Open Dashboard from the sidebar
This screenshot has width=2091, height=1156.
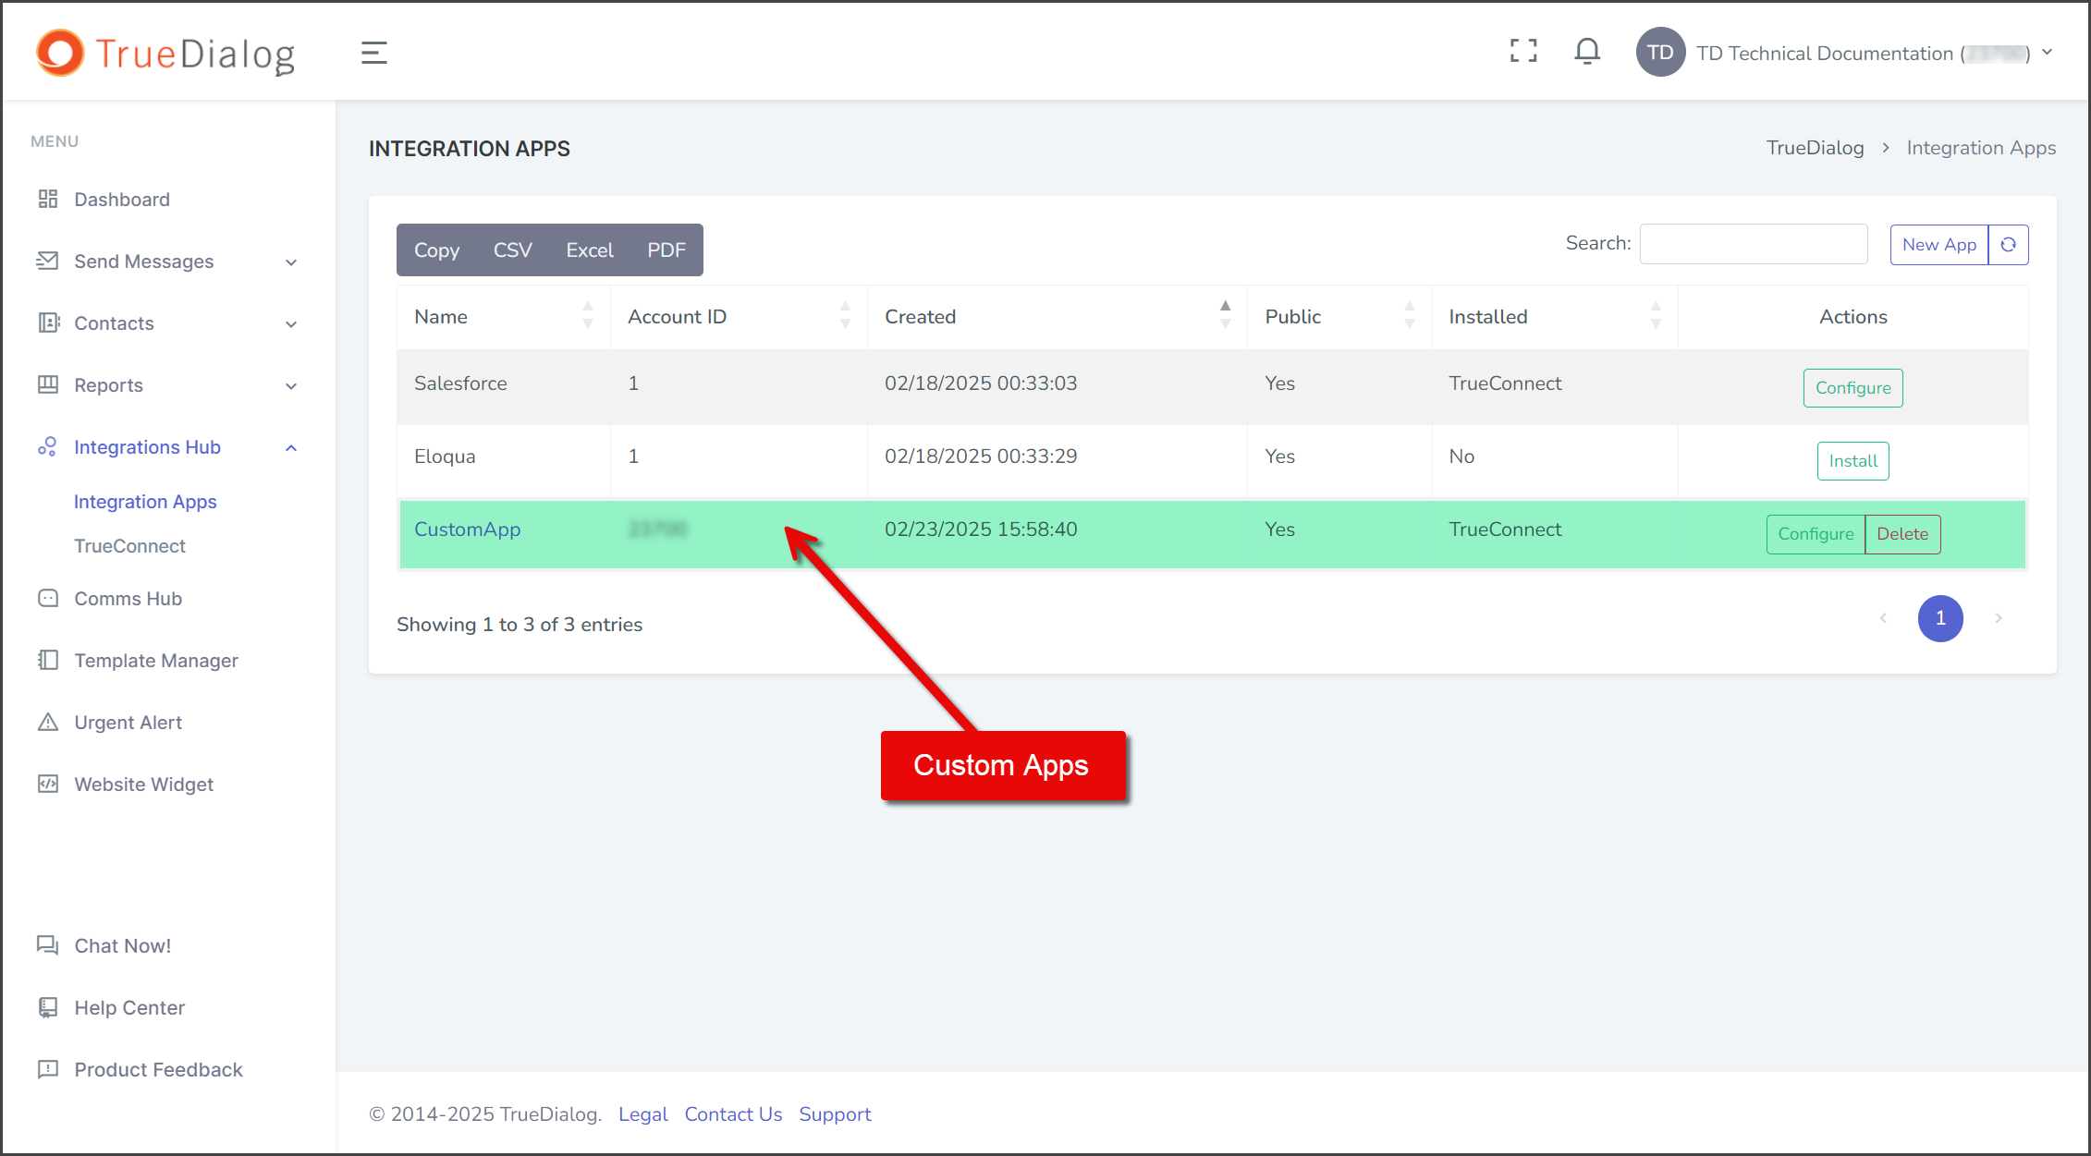[122, 200]
